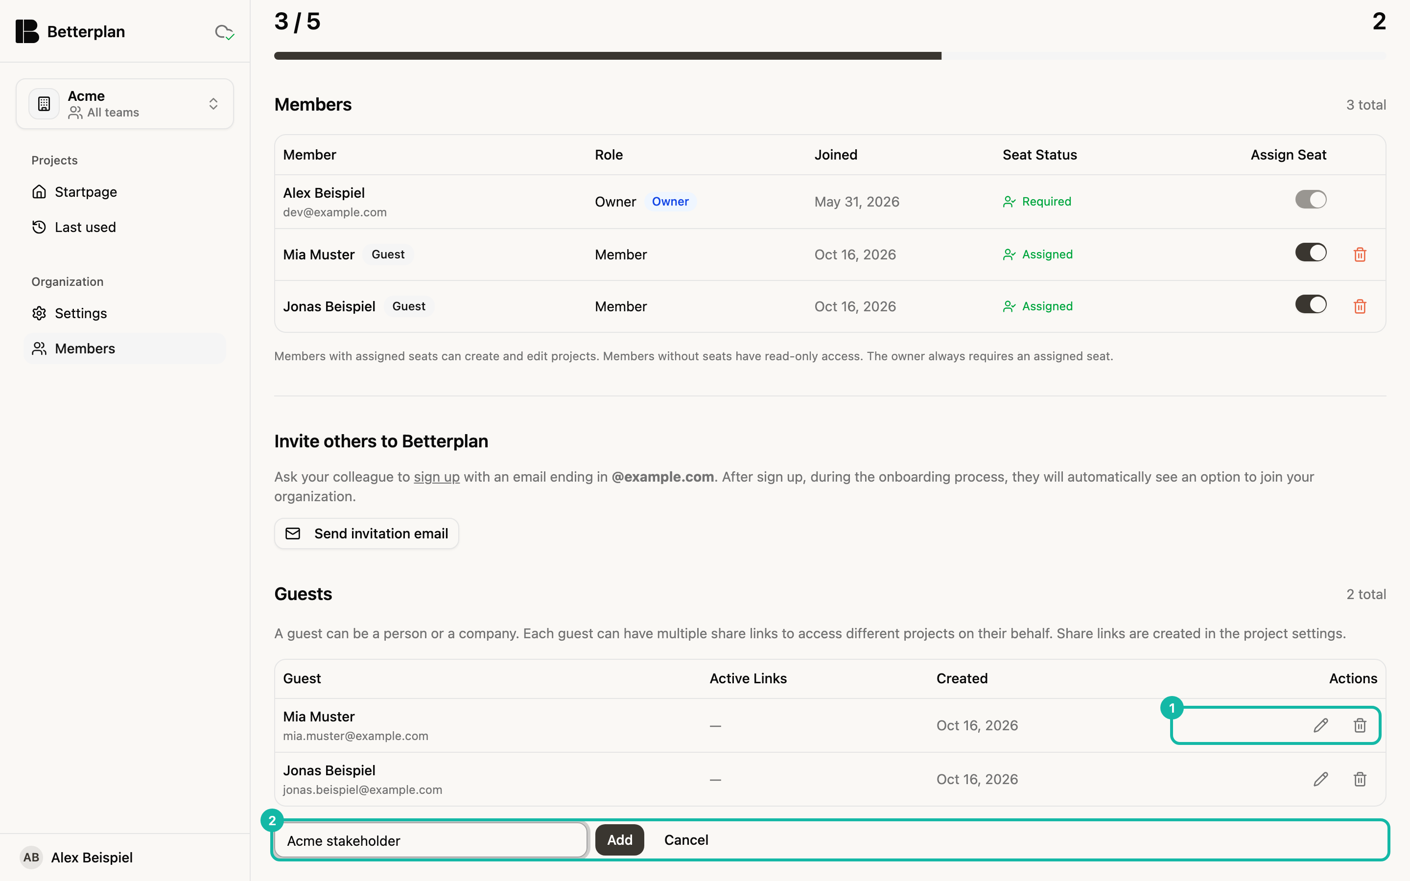This screenshot has width=1410, height=881.
Task: Open Startpage in the sidebar
Action: pyautogui.click(x=125, y=192)
